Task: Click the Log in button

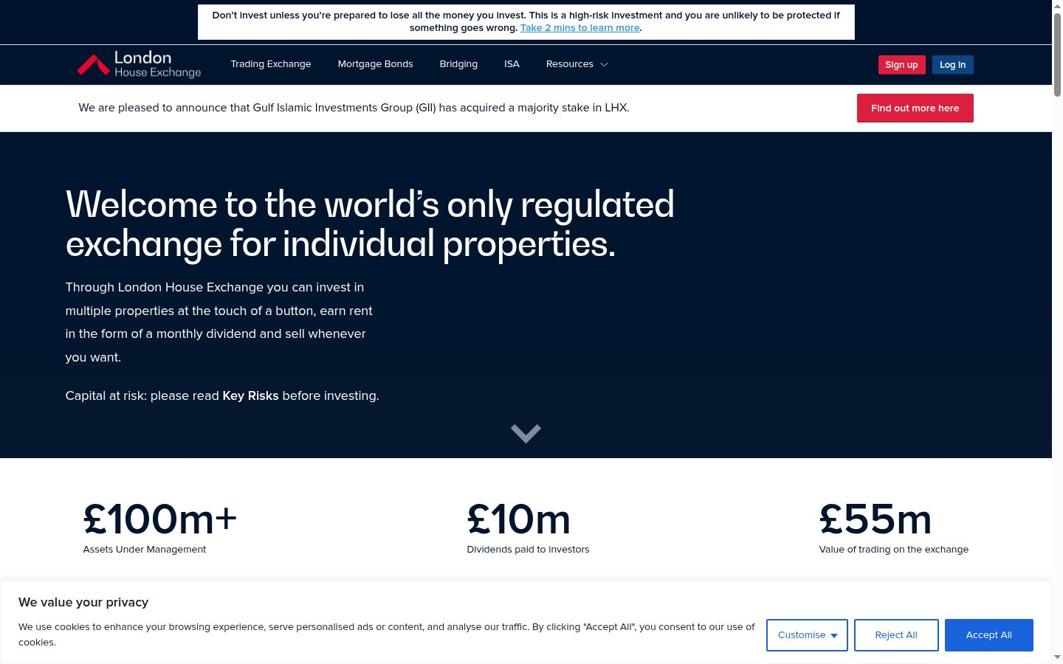Action: [952, 65]
